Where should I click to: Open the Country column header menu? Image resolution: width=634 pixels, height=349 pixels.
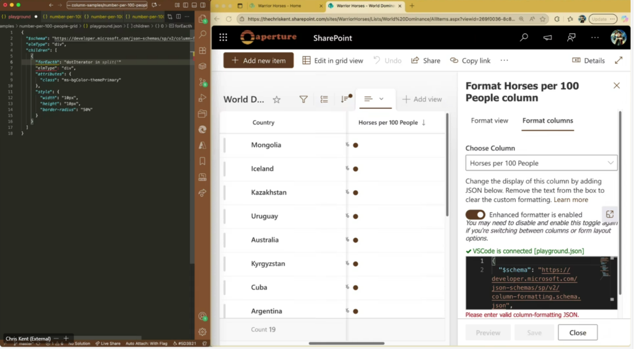[263, 122]
